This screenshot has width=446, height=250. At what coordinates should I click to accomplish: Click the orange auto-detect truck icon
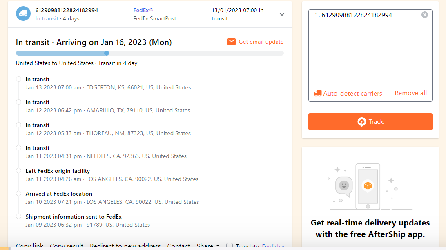(318, 93)
